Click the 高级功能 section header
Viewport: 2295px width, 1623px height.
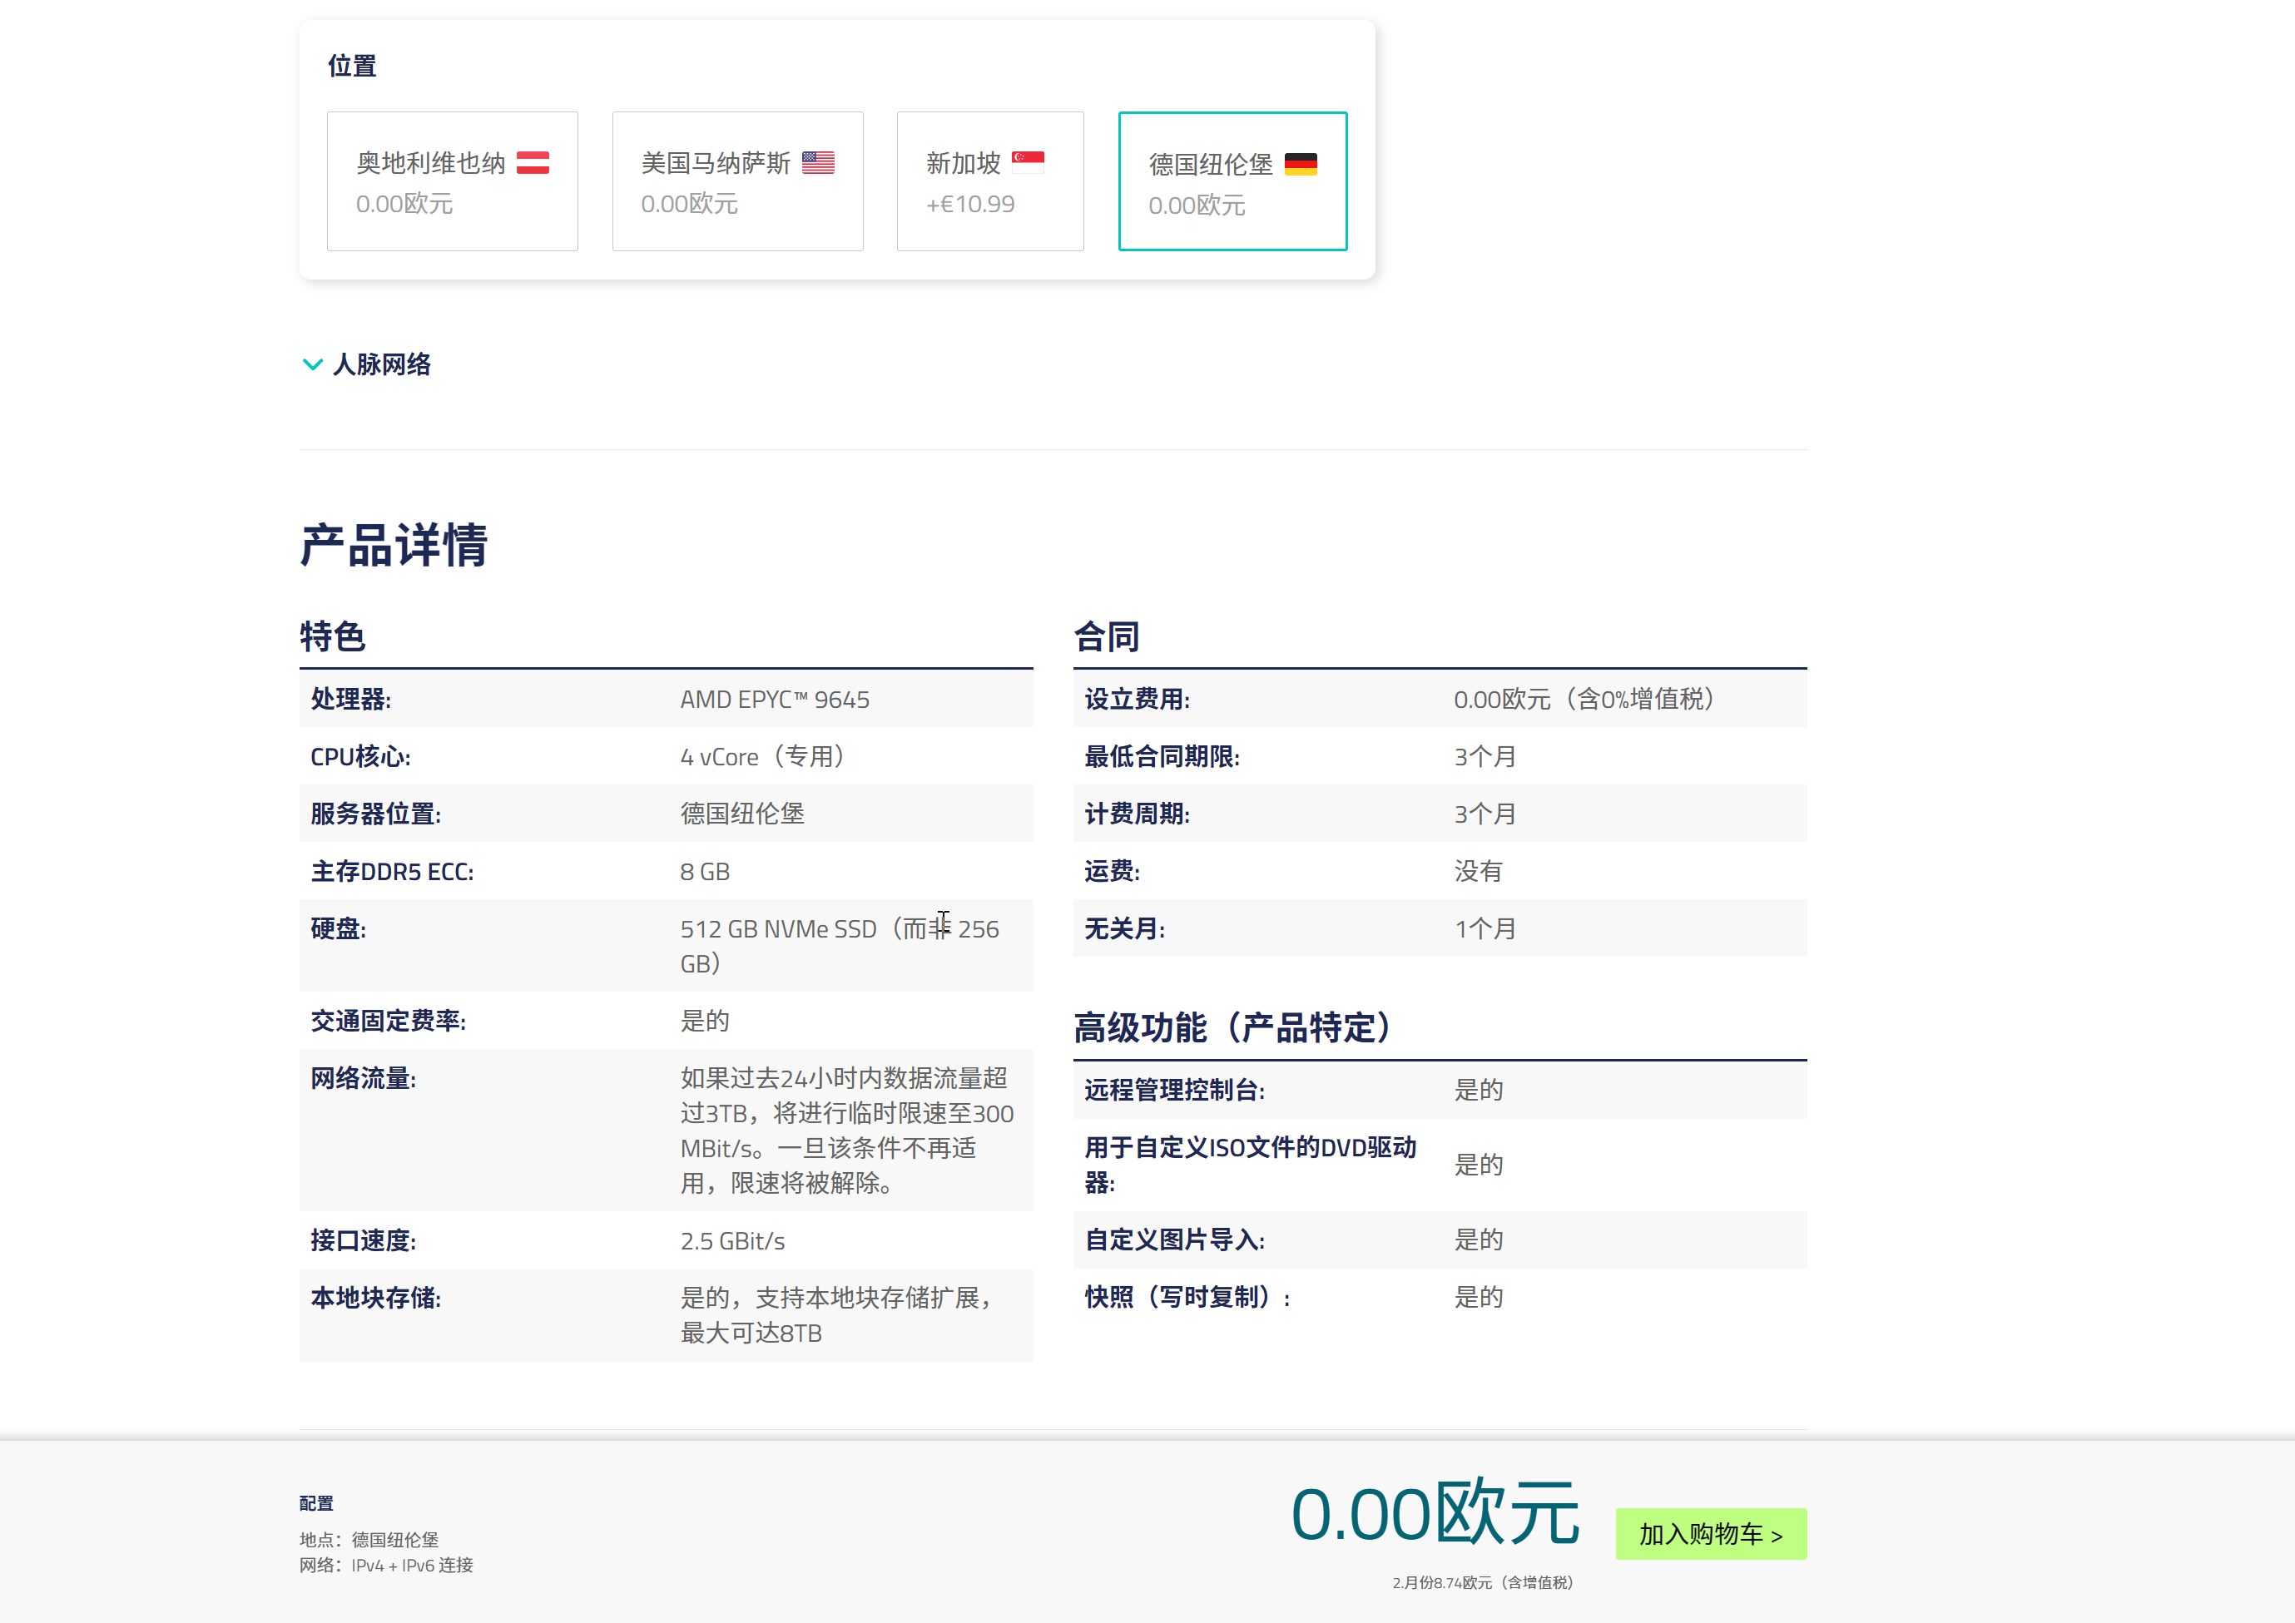pos(1233,1027)
